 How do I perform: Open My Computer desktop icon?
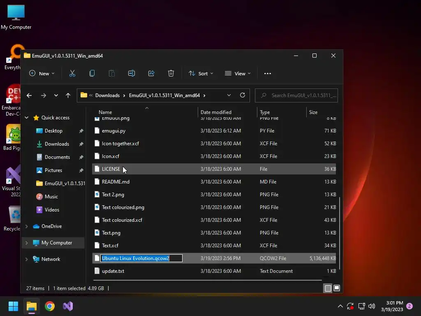(x=16, y=17)
